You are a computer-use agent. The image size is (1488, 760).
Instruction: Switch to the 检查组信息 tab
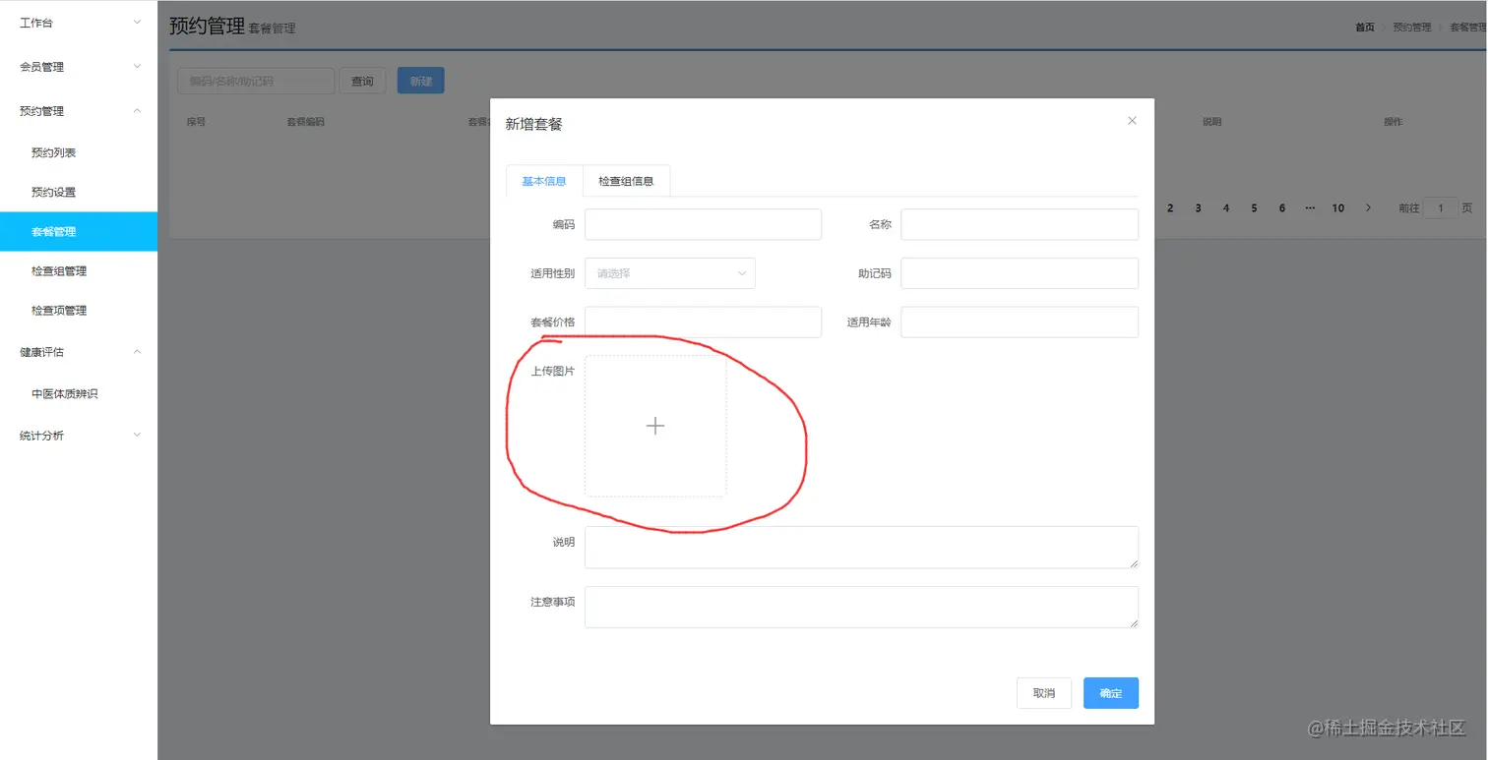tap(626, 181)
